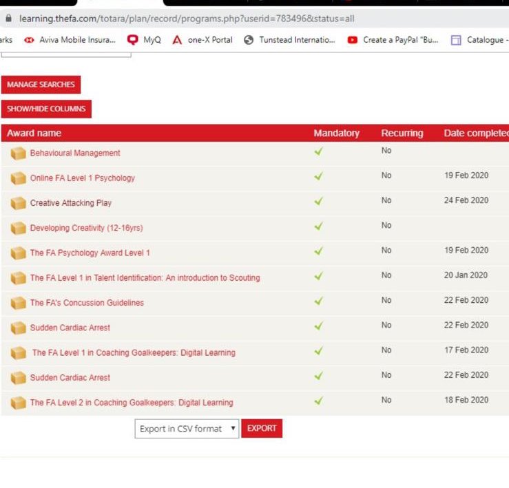Screen dimensions: 509x488
Task: Click the mandatory tick for Talent Identification row
Action: click(x=319, y=276)
